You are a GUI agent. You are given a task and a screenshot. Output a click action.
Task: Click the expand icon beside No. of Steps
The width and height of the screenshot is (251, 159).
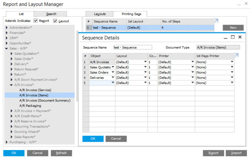click(216, 21)
